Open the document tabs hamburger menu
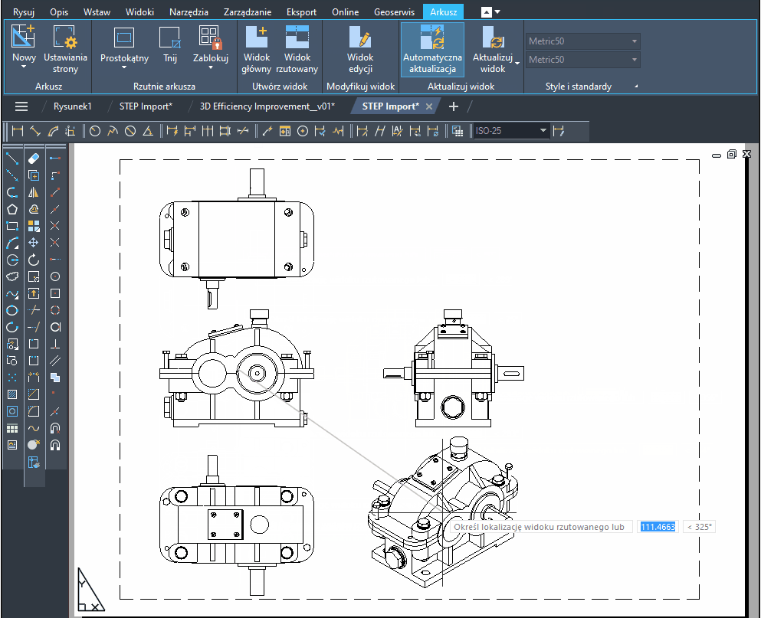This screenshot has width=761, height=618. (x=21, y=106)
